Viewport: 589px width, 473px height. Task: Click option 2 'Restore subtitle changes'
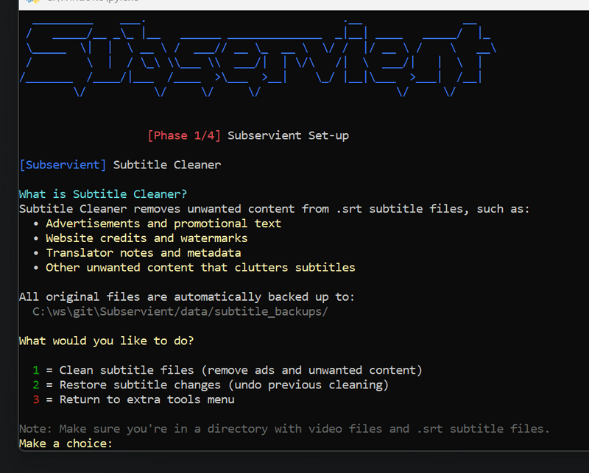point(211,385)
